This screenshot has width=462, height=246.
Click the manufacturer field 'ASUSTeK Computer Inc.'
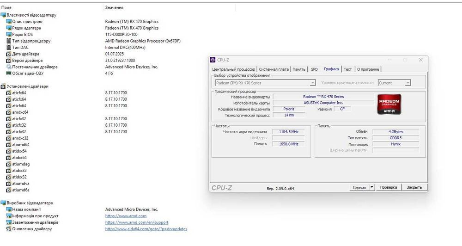(x=323, y=103)
